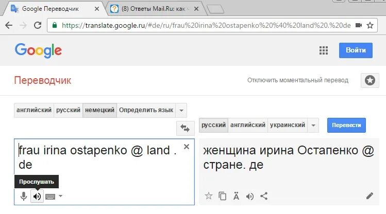This screenshot has height=214, width=386.
Task: Click the Переводчик heading link
Action: (43, 80)
